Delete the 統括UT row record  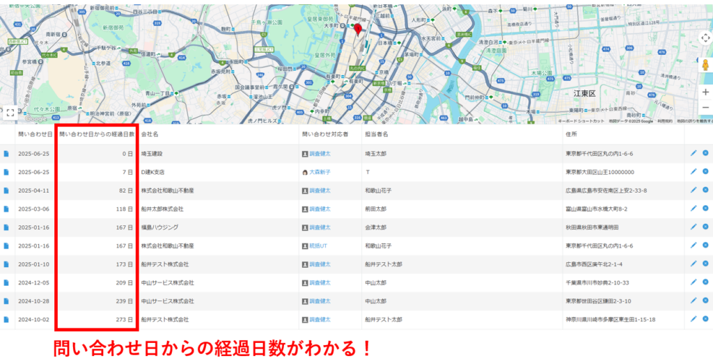[705, 245]
